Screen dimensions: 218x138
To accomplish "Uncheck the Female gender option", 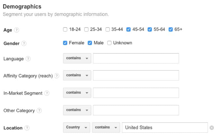I will [x=65, y=43].
